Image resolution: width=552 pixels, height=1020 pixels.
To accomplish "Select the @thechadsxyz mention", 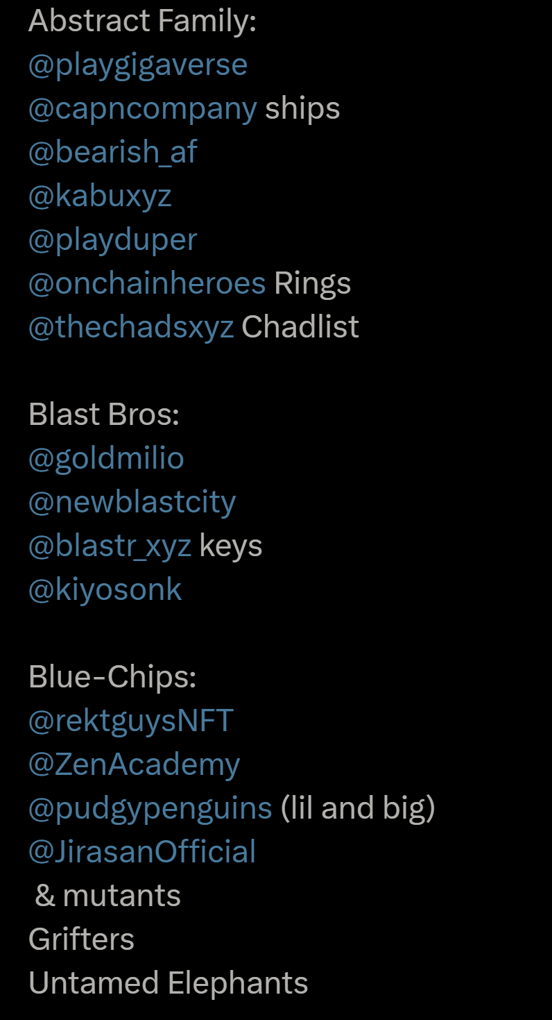I will (x=130, y=327).
